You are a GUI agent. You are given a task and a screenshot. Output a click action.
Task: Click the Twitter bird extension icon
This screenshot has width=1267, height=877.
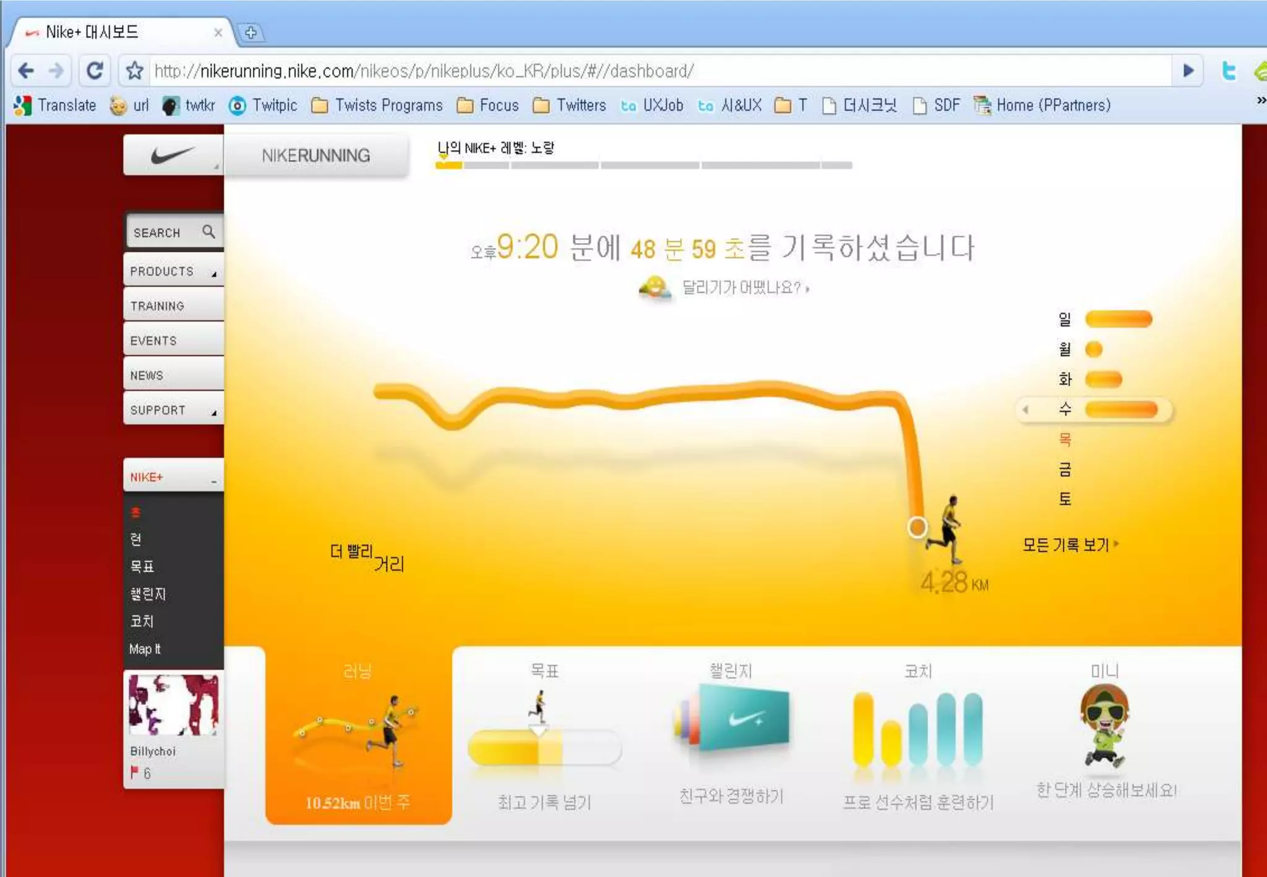[x=1229, y=71]
